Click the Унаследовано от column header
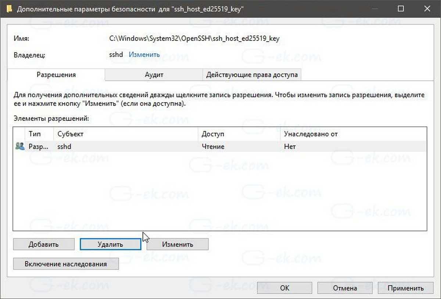Screen dimensions: 441x299 tap(353, 134)
